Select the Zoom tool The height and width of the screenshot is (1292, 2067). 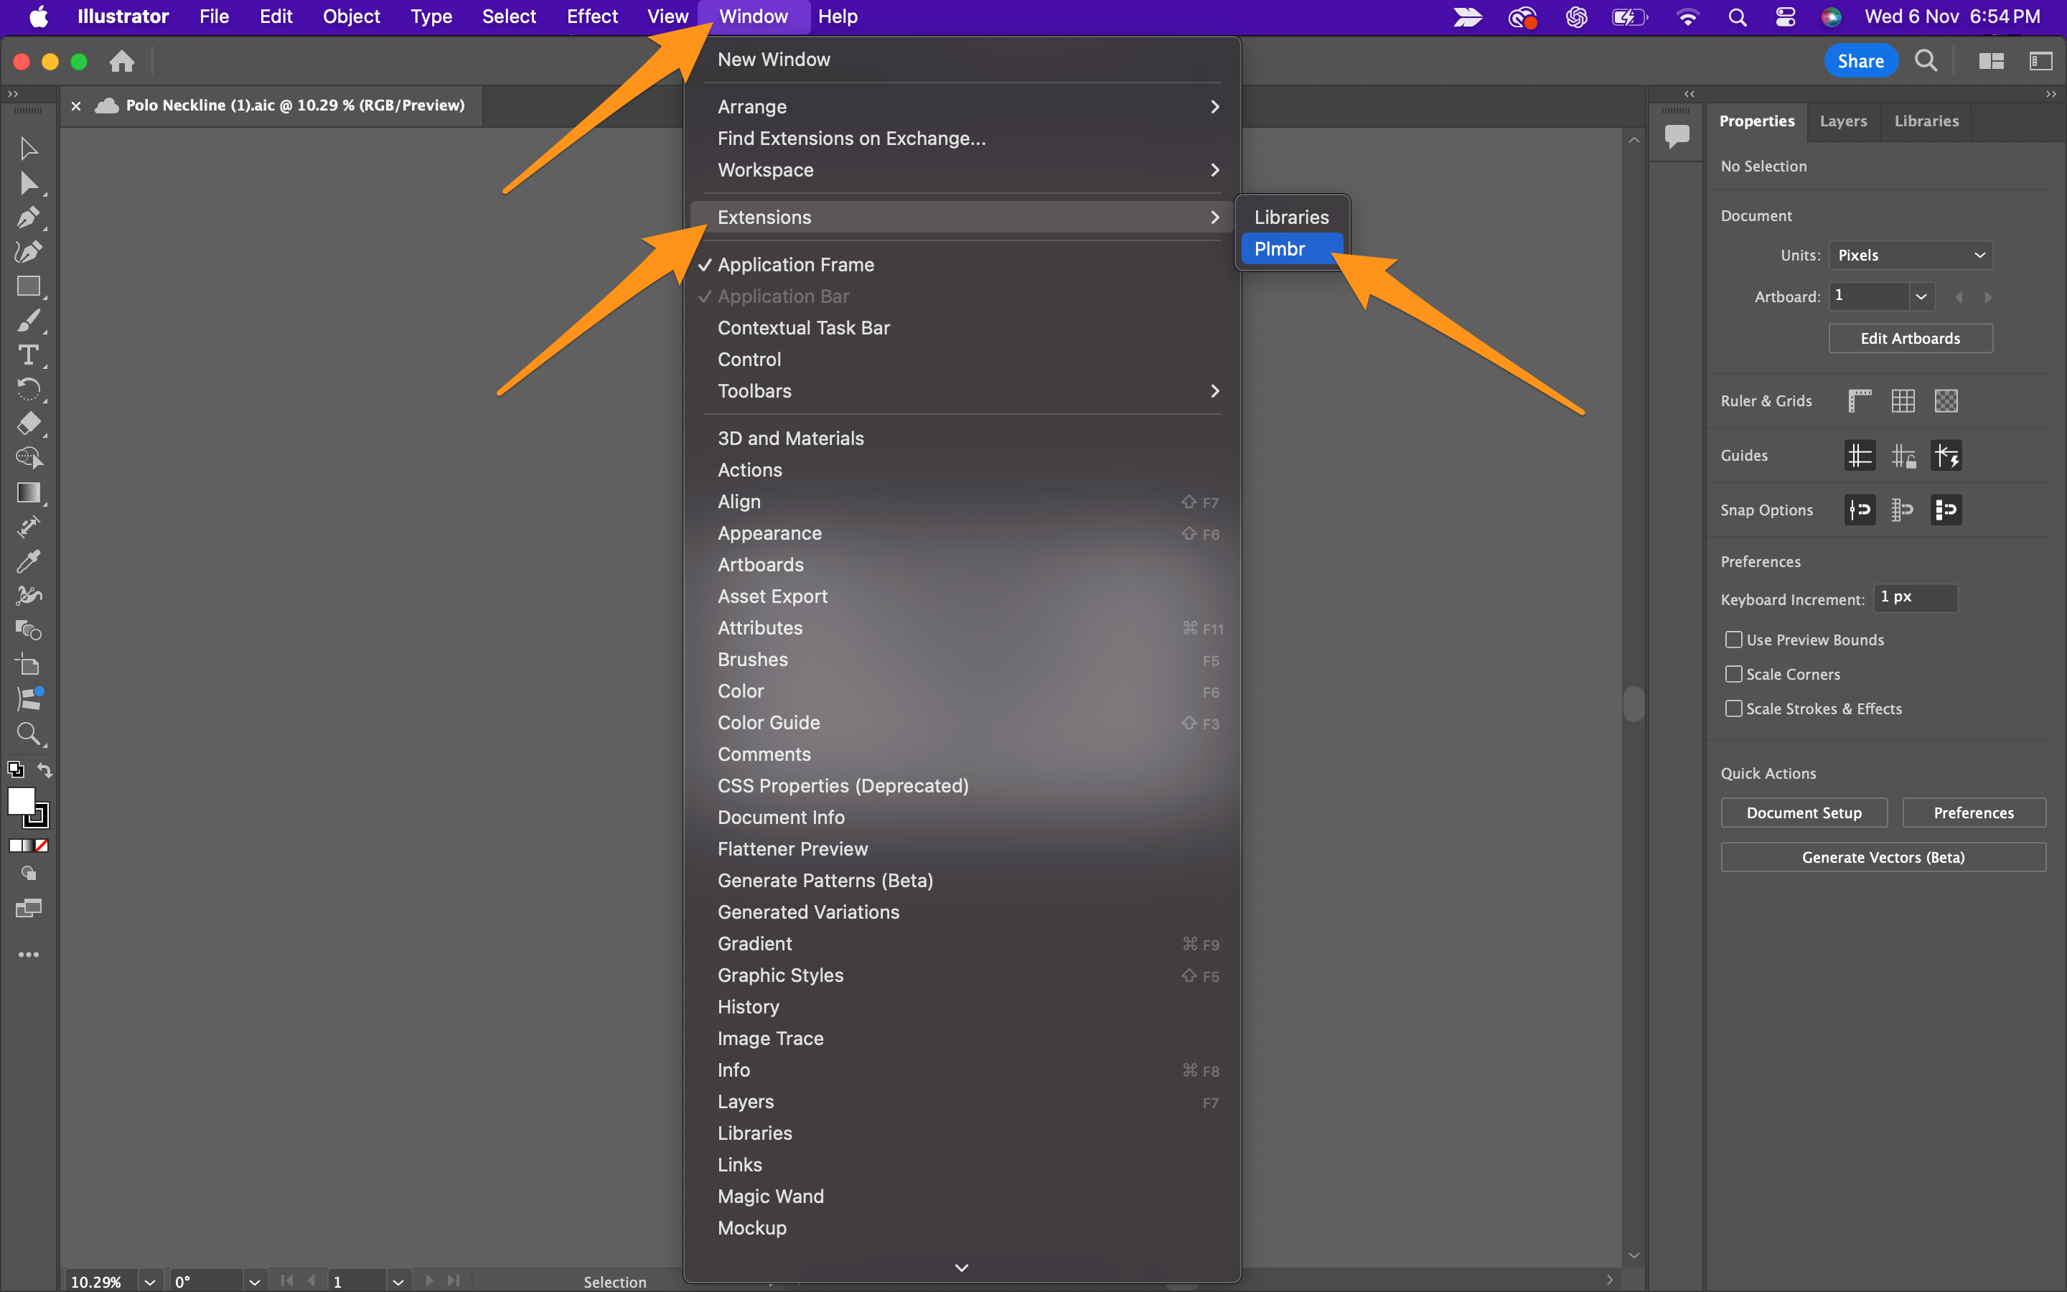tap(28, 733)
